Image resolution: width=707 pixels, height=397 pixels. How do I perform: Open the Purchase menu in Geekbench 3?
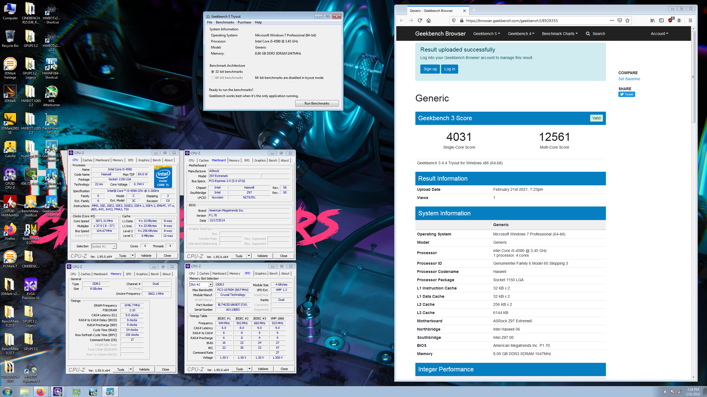244,22
